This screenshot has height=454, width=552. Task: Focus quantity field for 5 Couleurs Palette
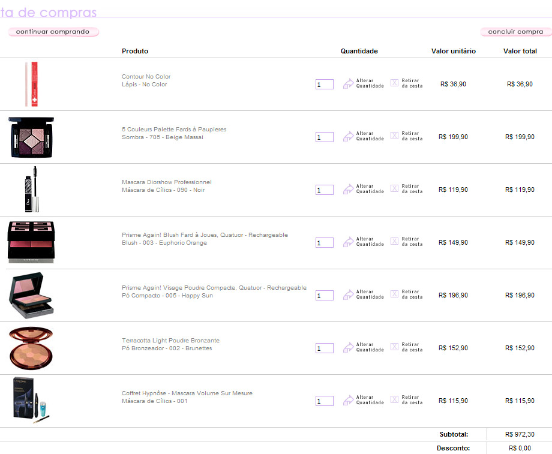tap(324, 137)
